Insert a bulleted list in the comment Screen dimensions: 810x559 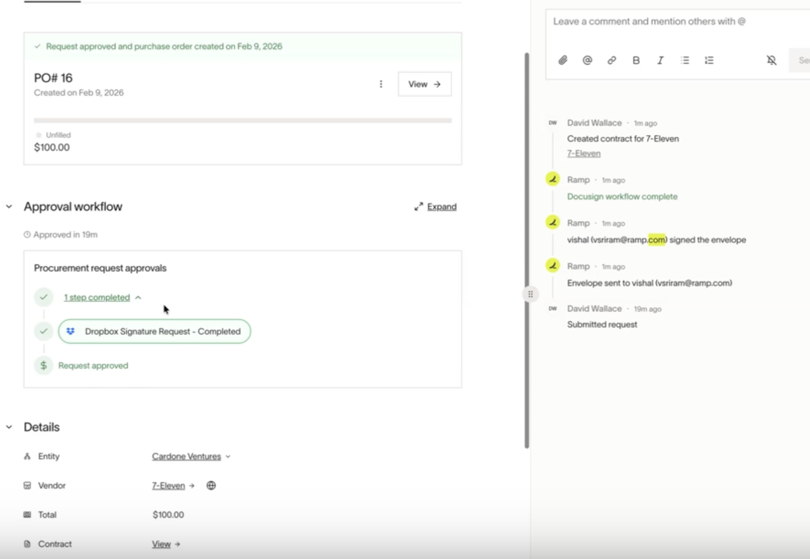pos(685,60)
